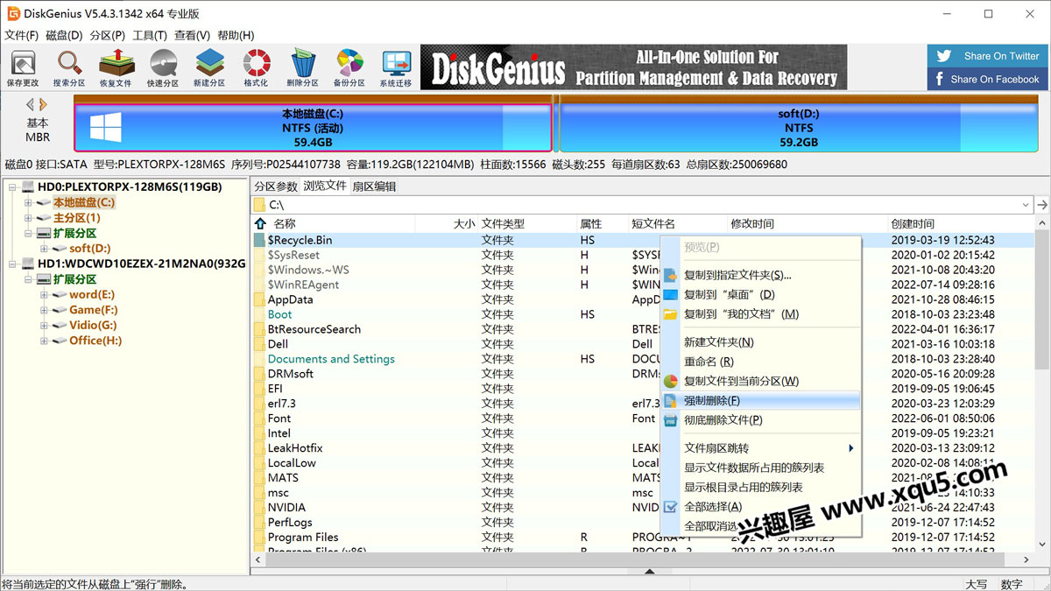The width and height of the screenshot is (1051, 591).
Task: Expand the Office(H:) tree node
Action: point(45,341)
